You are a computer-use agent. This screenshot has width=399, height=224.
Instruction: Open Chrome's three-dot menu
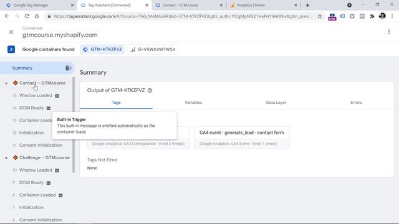392,16
